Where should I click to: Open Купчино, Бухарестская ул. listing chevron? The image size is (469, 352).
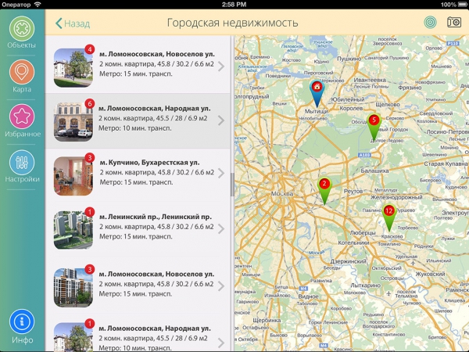[x=221, y=173]
